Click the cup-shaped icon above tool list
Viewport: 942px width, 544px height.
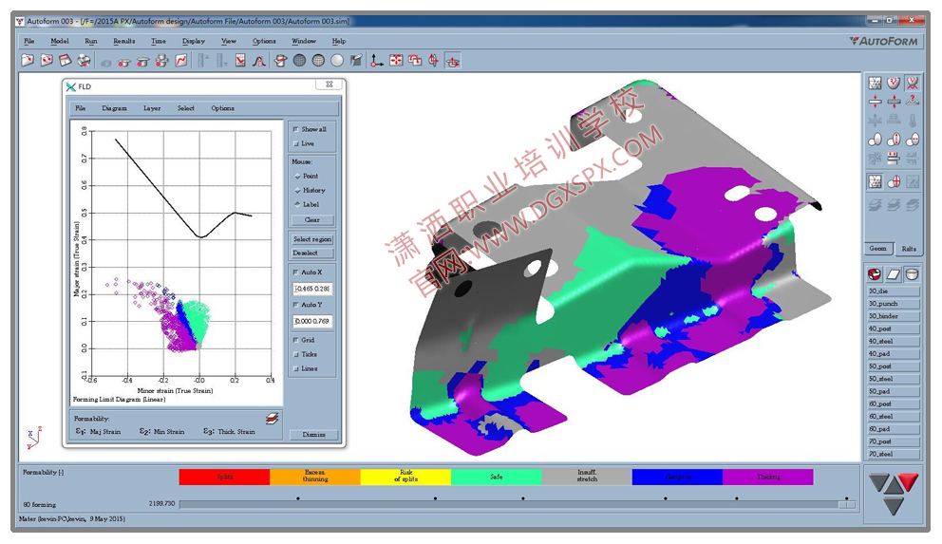coord(912,274)
